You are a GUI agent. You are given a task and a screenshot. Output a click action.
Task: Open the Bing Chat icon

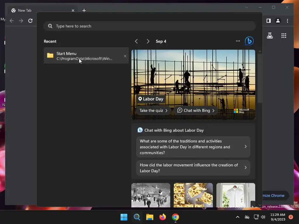(x=249, y=41)
